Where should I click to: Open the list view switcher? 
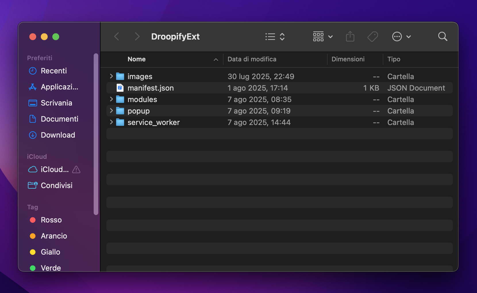275,37
